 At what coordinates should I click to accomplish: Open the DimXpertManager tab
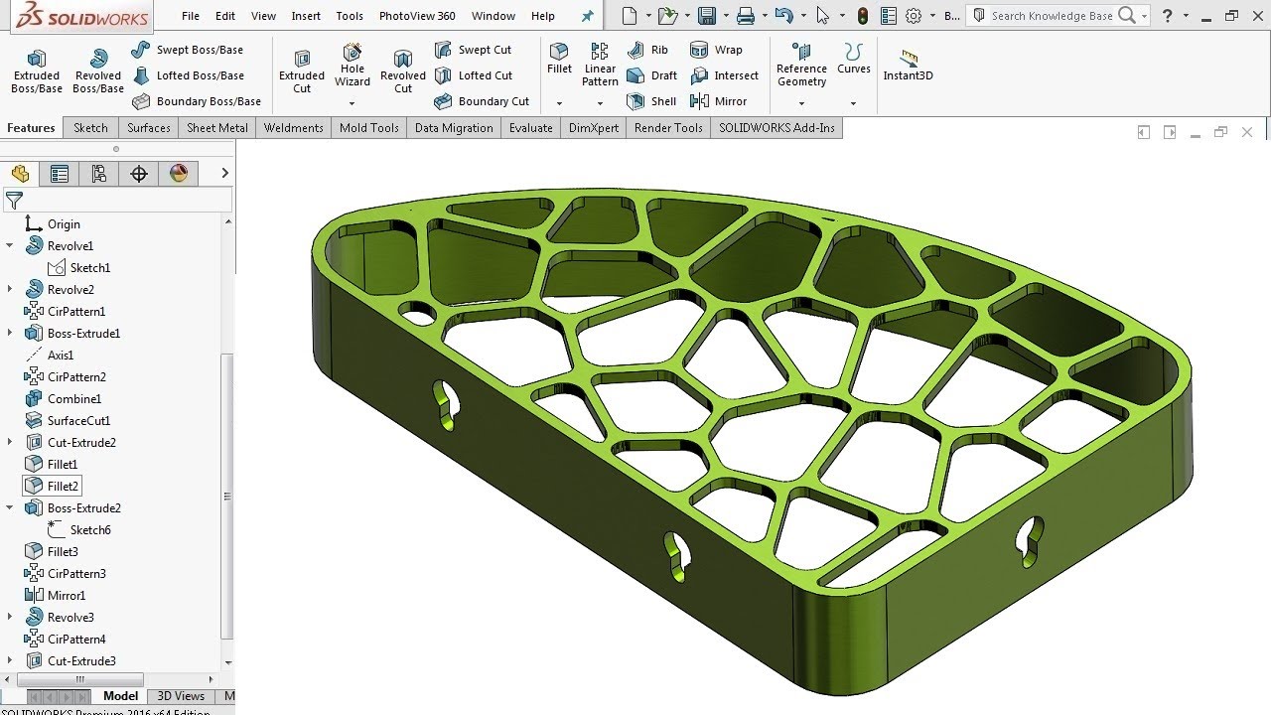[139, 174]
